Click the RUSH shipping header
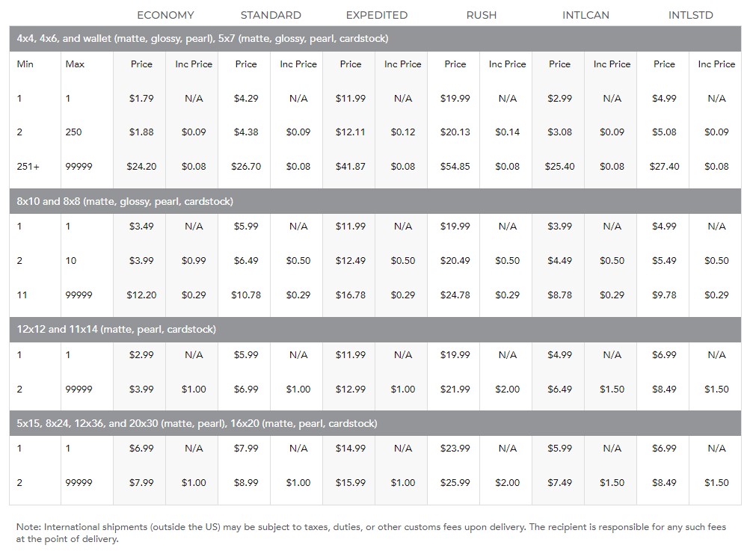This screenshot has width=750, height=551. coord(482,15)
